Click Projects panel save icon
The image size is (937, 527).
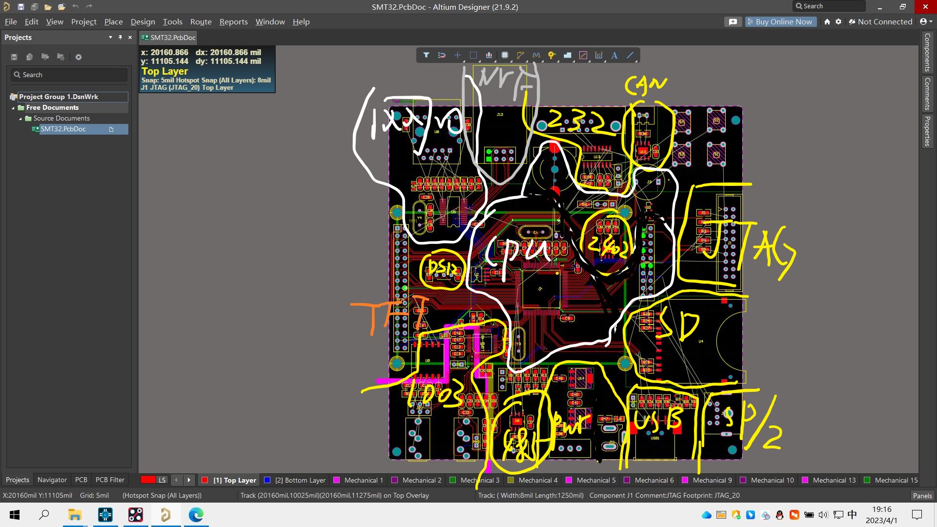point(14,57)
